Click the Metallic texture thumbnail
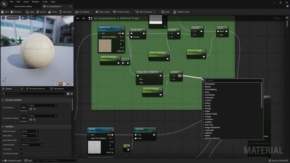This screenshot has height=163, width=290. tap(94, 147)
